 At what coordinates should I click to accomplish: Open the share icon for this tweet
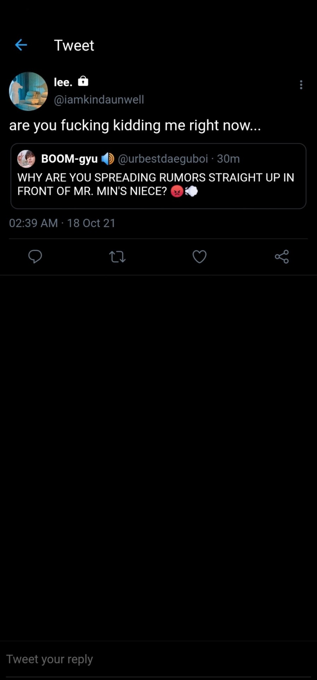point(282,256)
